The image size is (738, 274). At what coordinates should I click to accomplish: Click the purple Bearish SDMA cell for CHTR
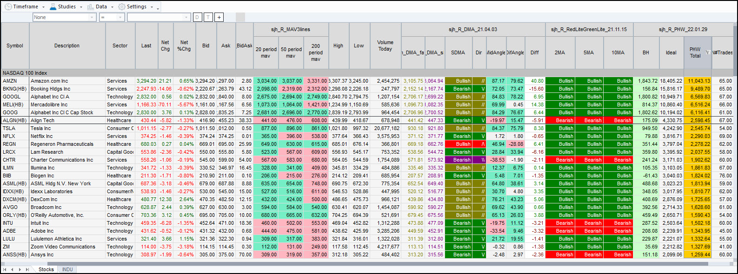458,160
